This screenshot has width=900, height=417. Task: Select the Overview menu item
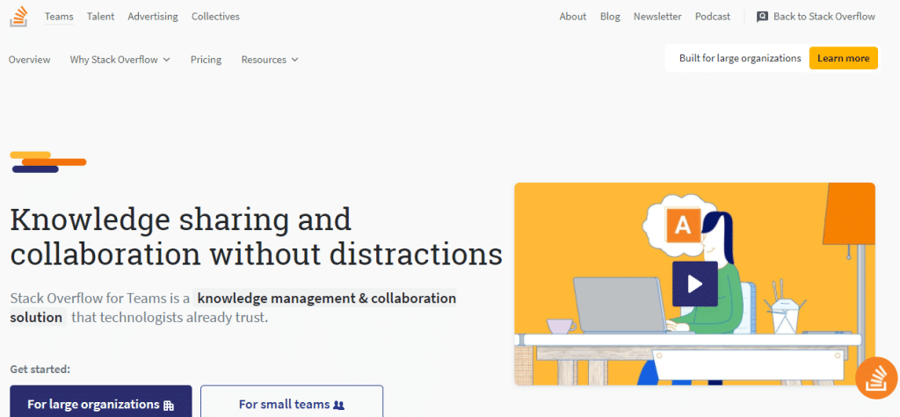click(29, 60)
